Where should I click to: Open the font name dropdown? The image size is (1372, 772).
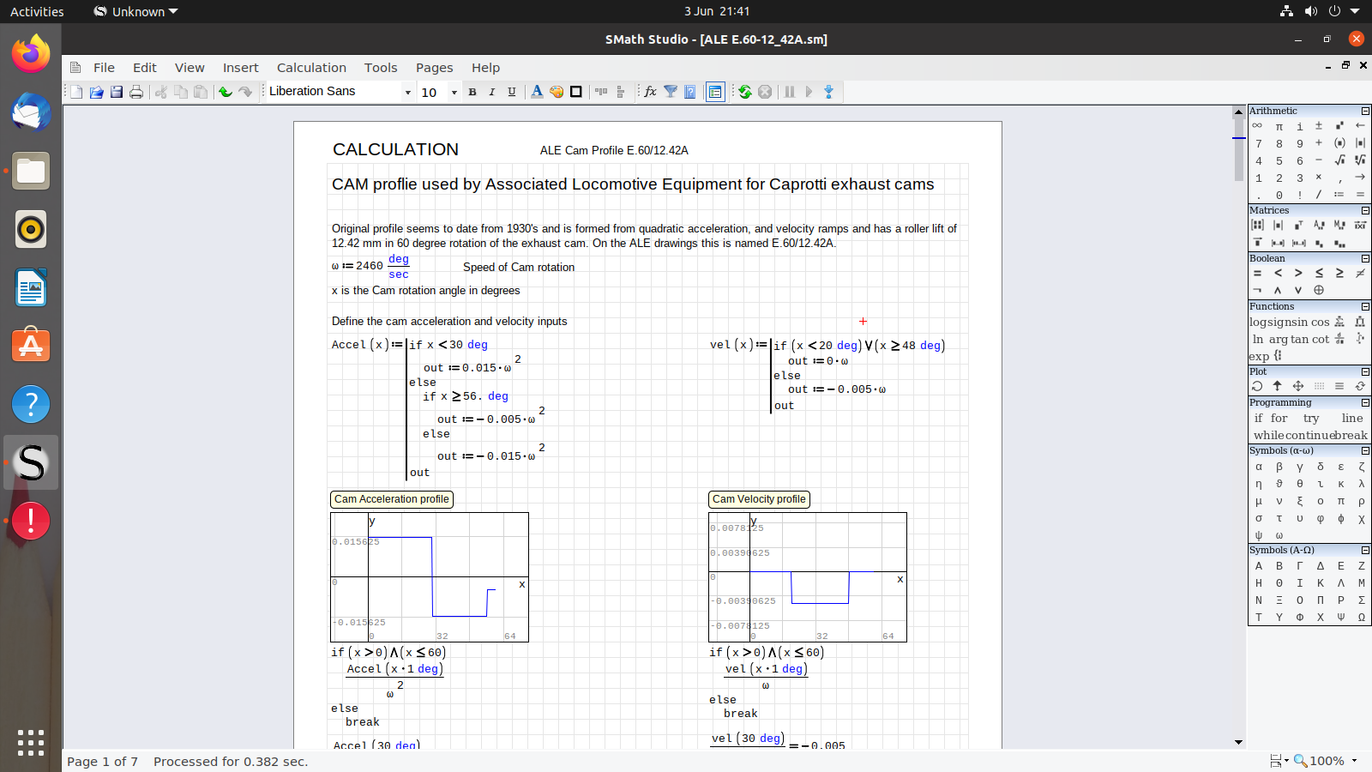tap(408, 93)
